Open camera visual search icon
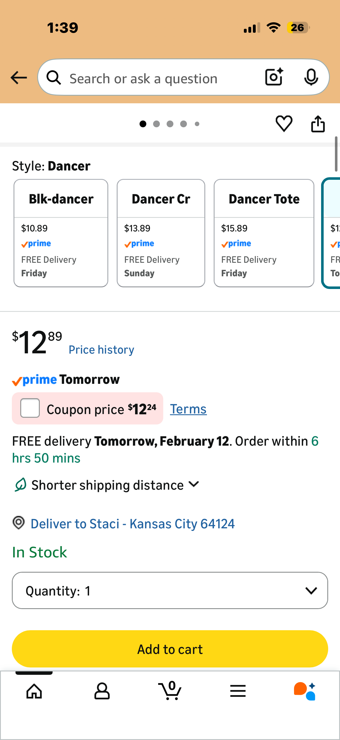This screenshot has height=740, width=340. [274, 77]
